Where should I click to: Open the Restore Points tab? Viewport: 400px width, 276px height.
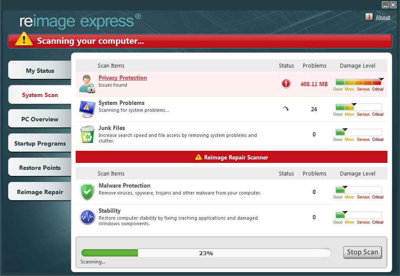40,168
